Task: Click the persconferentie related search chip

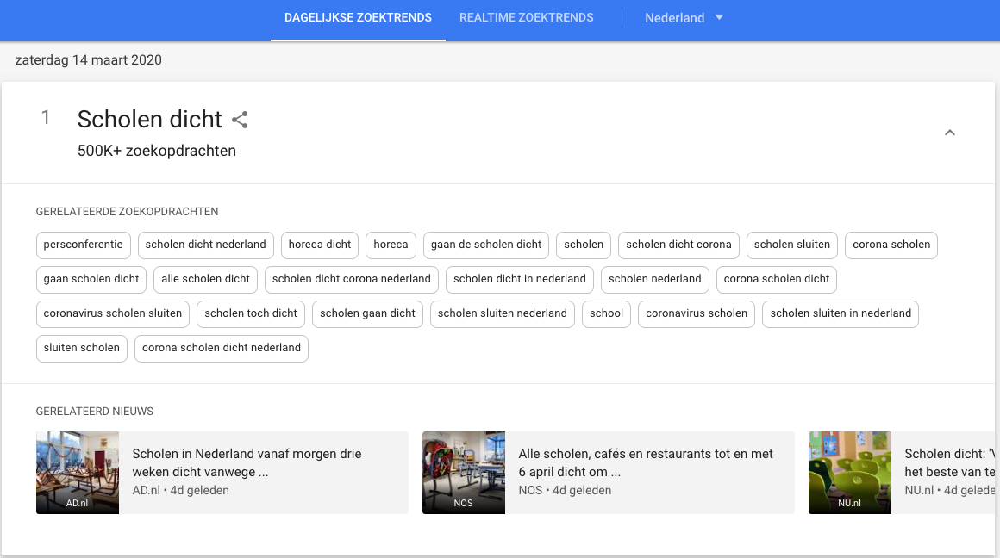Action: [x=84, y=245]
